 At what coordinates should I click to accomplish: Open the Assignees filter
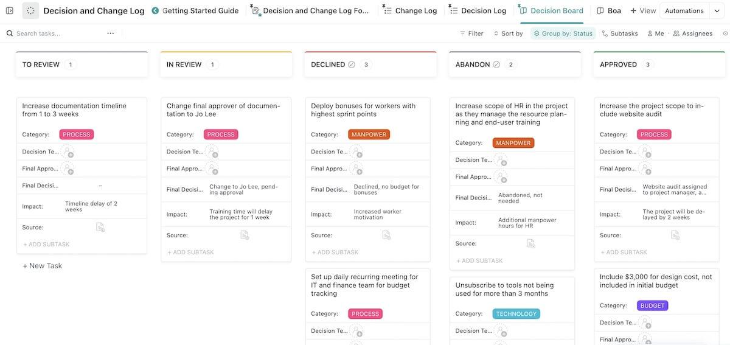click(692, 33)
